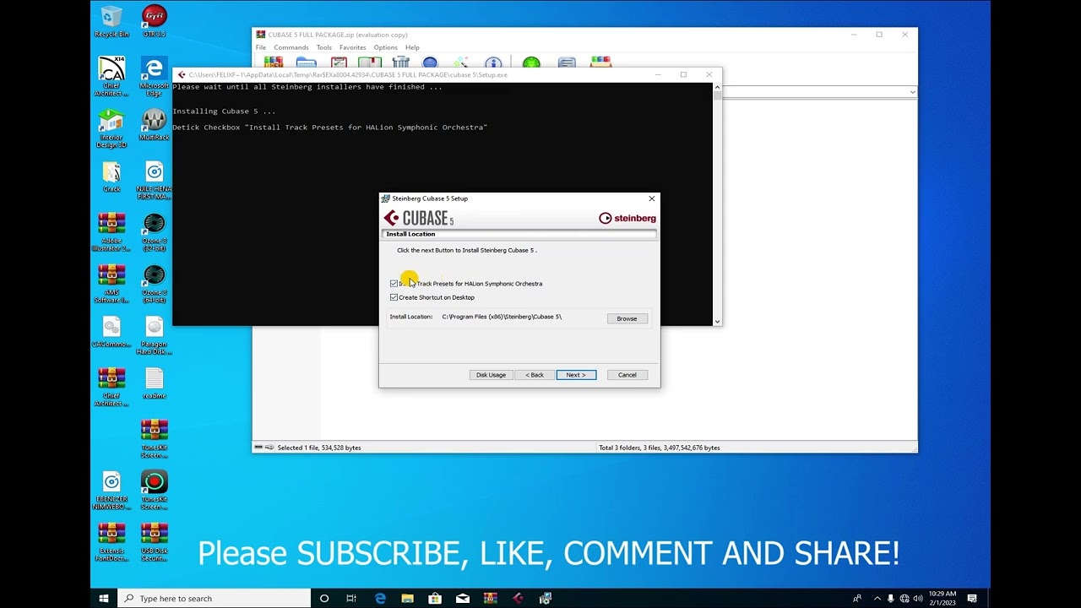The image size is (1081, 608).
Task: Click the Cortana circle taskbar icon
Action: pyautogui.click(x=323, y=598)
